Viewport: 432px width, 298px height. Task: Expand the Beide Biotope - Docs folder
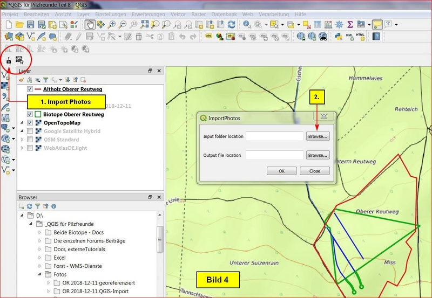pyautogui.click(x=39, y=232)
